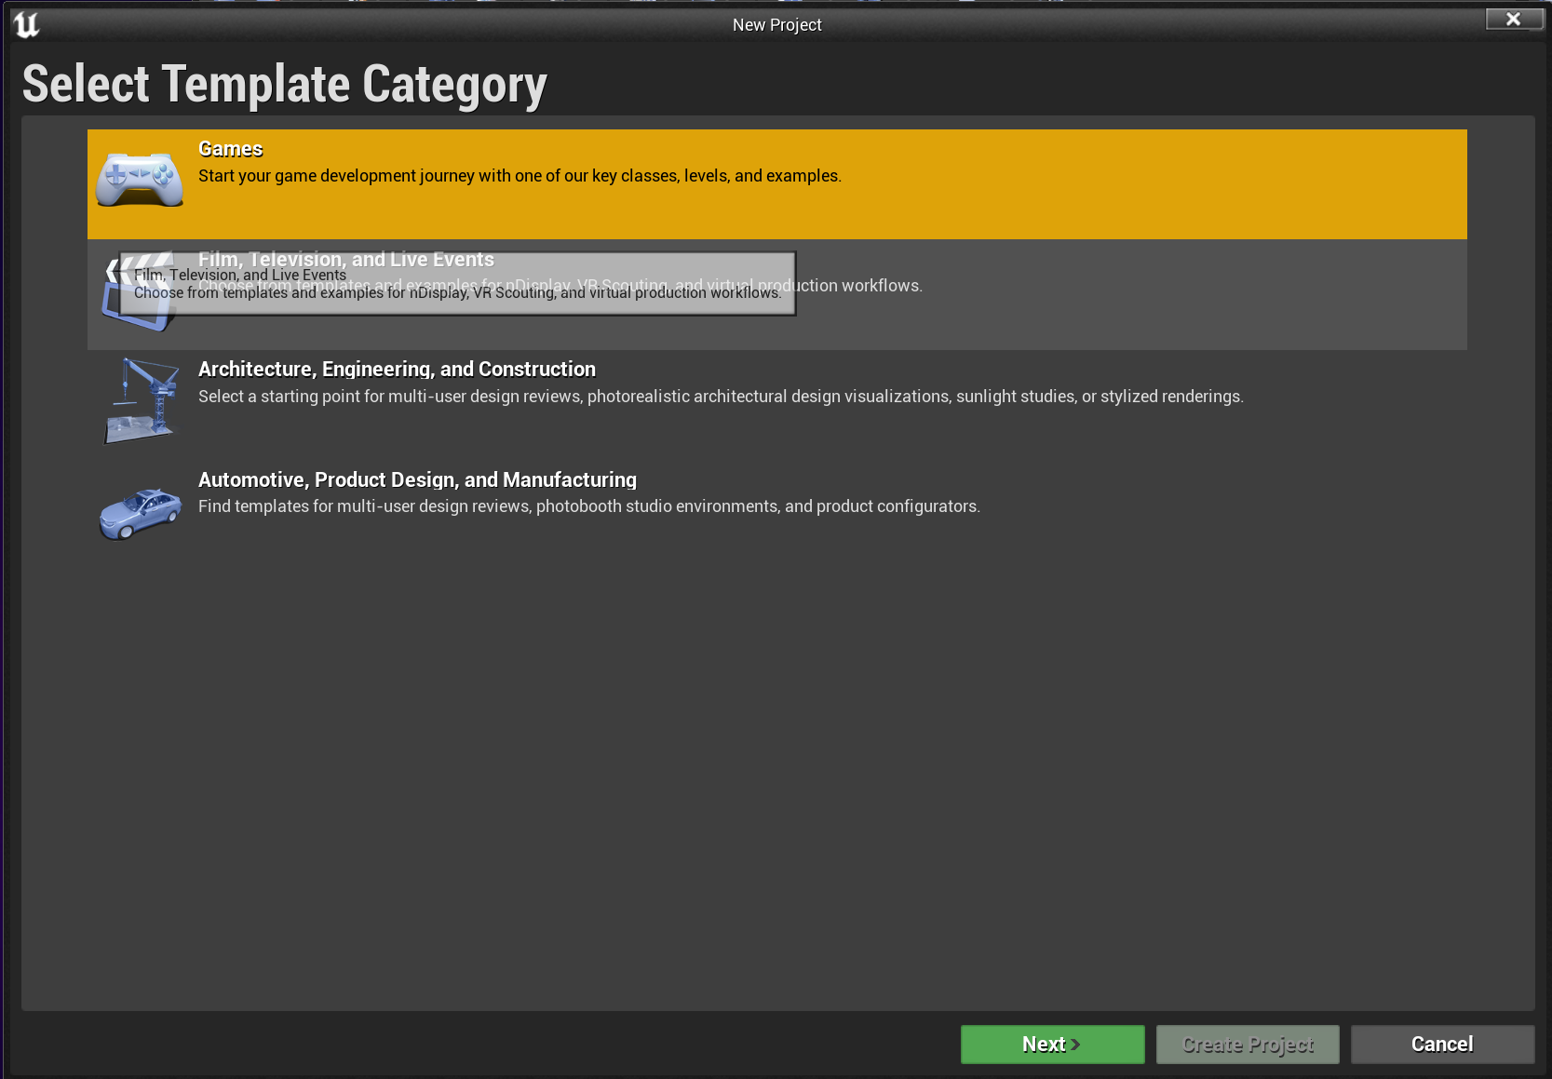Choose Automotive, Product Design, and Manufacturing heading
The width and height of the screenshot is (1552, 1079).
click(417, 480)
